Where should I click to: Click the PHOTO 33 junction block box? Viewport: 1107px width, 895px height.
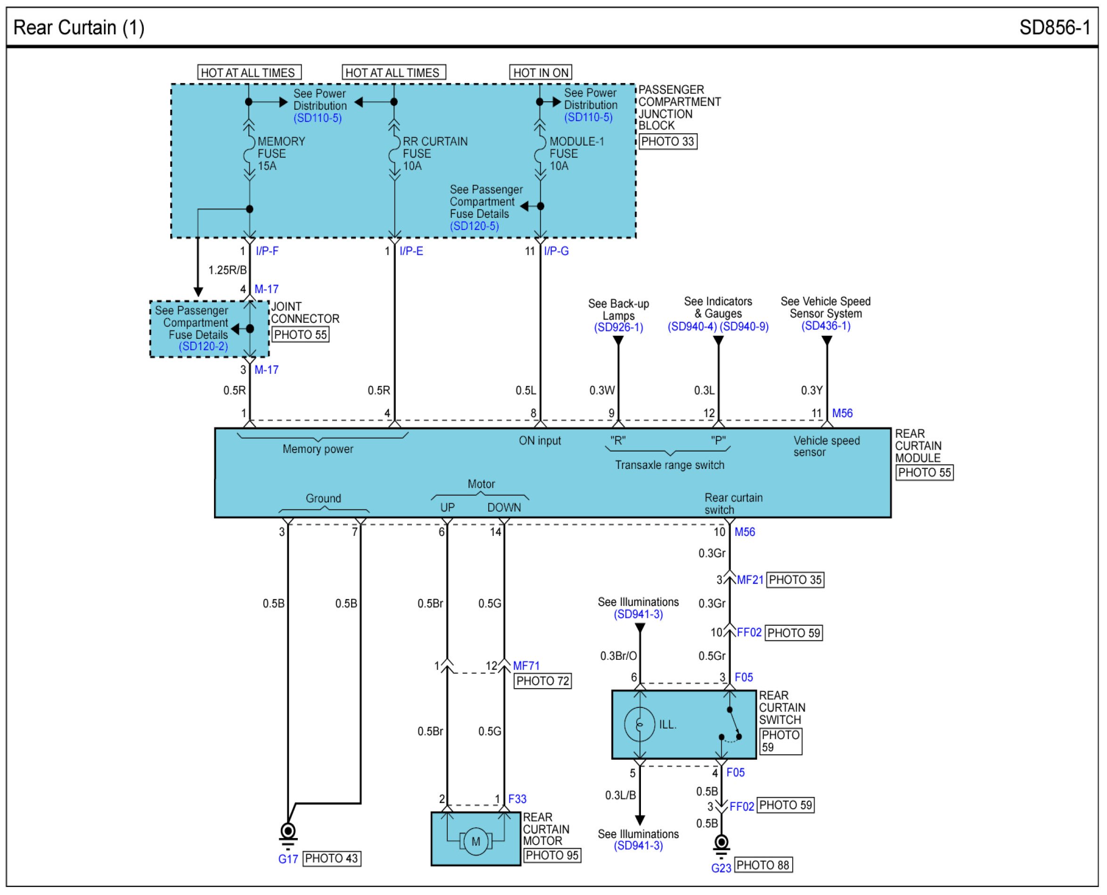668,142
